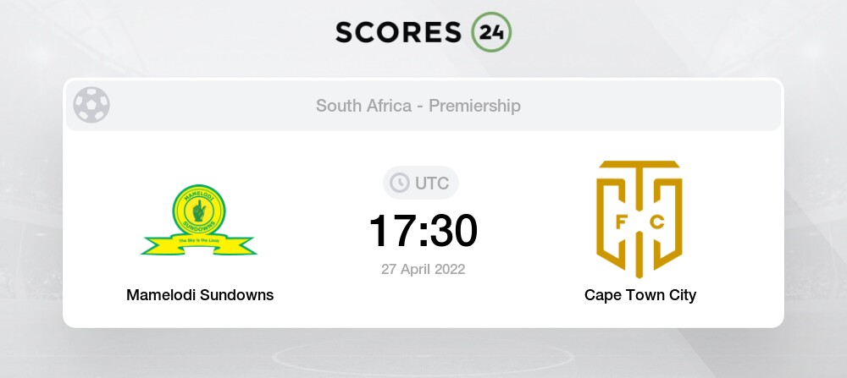Image resolution: width=847 pixels, height=378 pixels.
Task: Click the word Premiership in the header
Action: point(474,106)
